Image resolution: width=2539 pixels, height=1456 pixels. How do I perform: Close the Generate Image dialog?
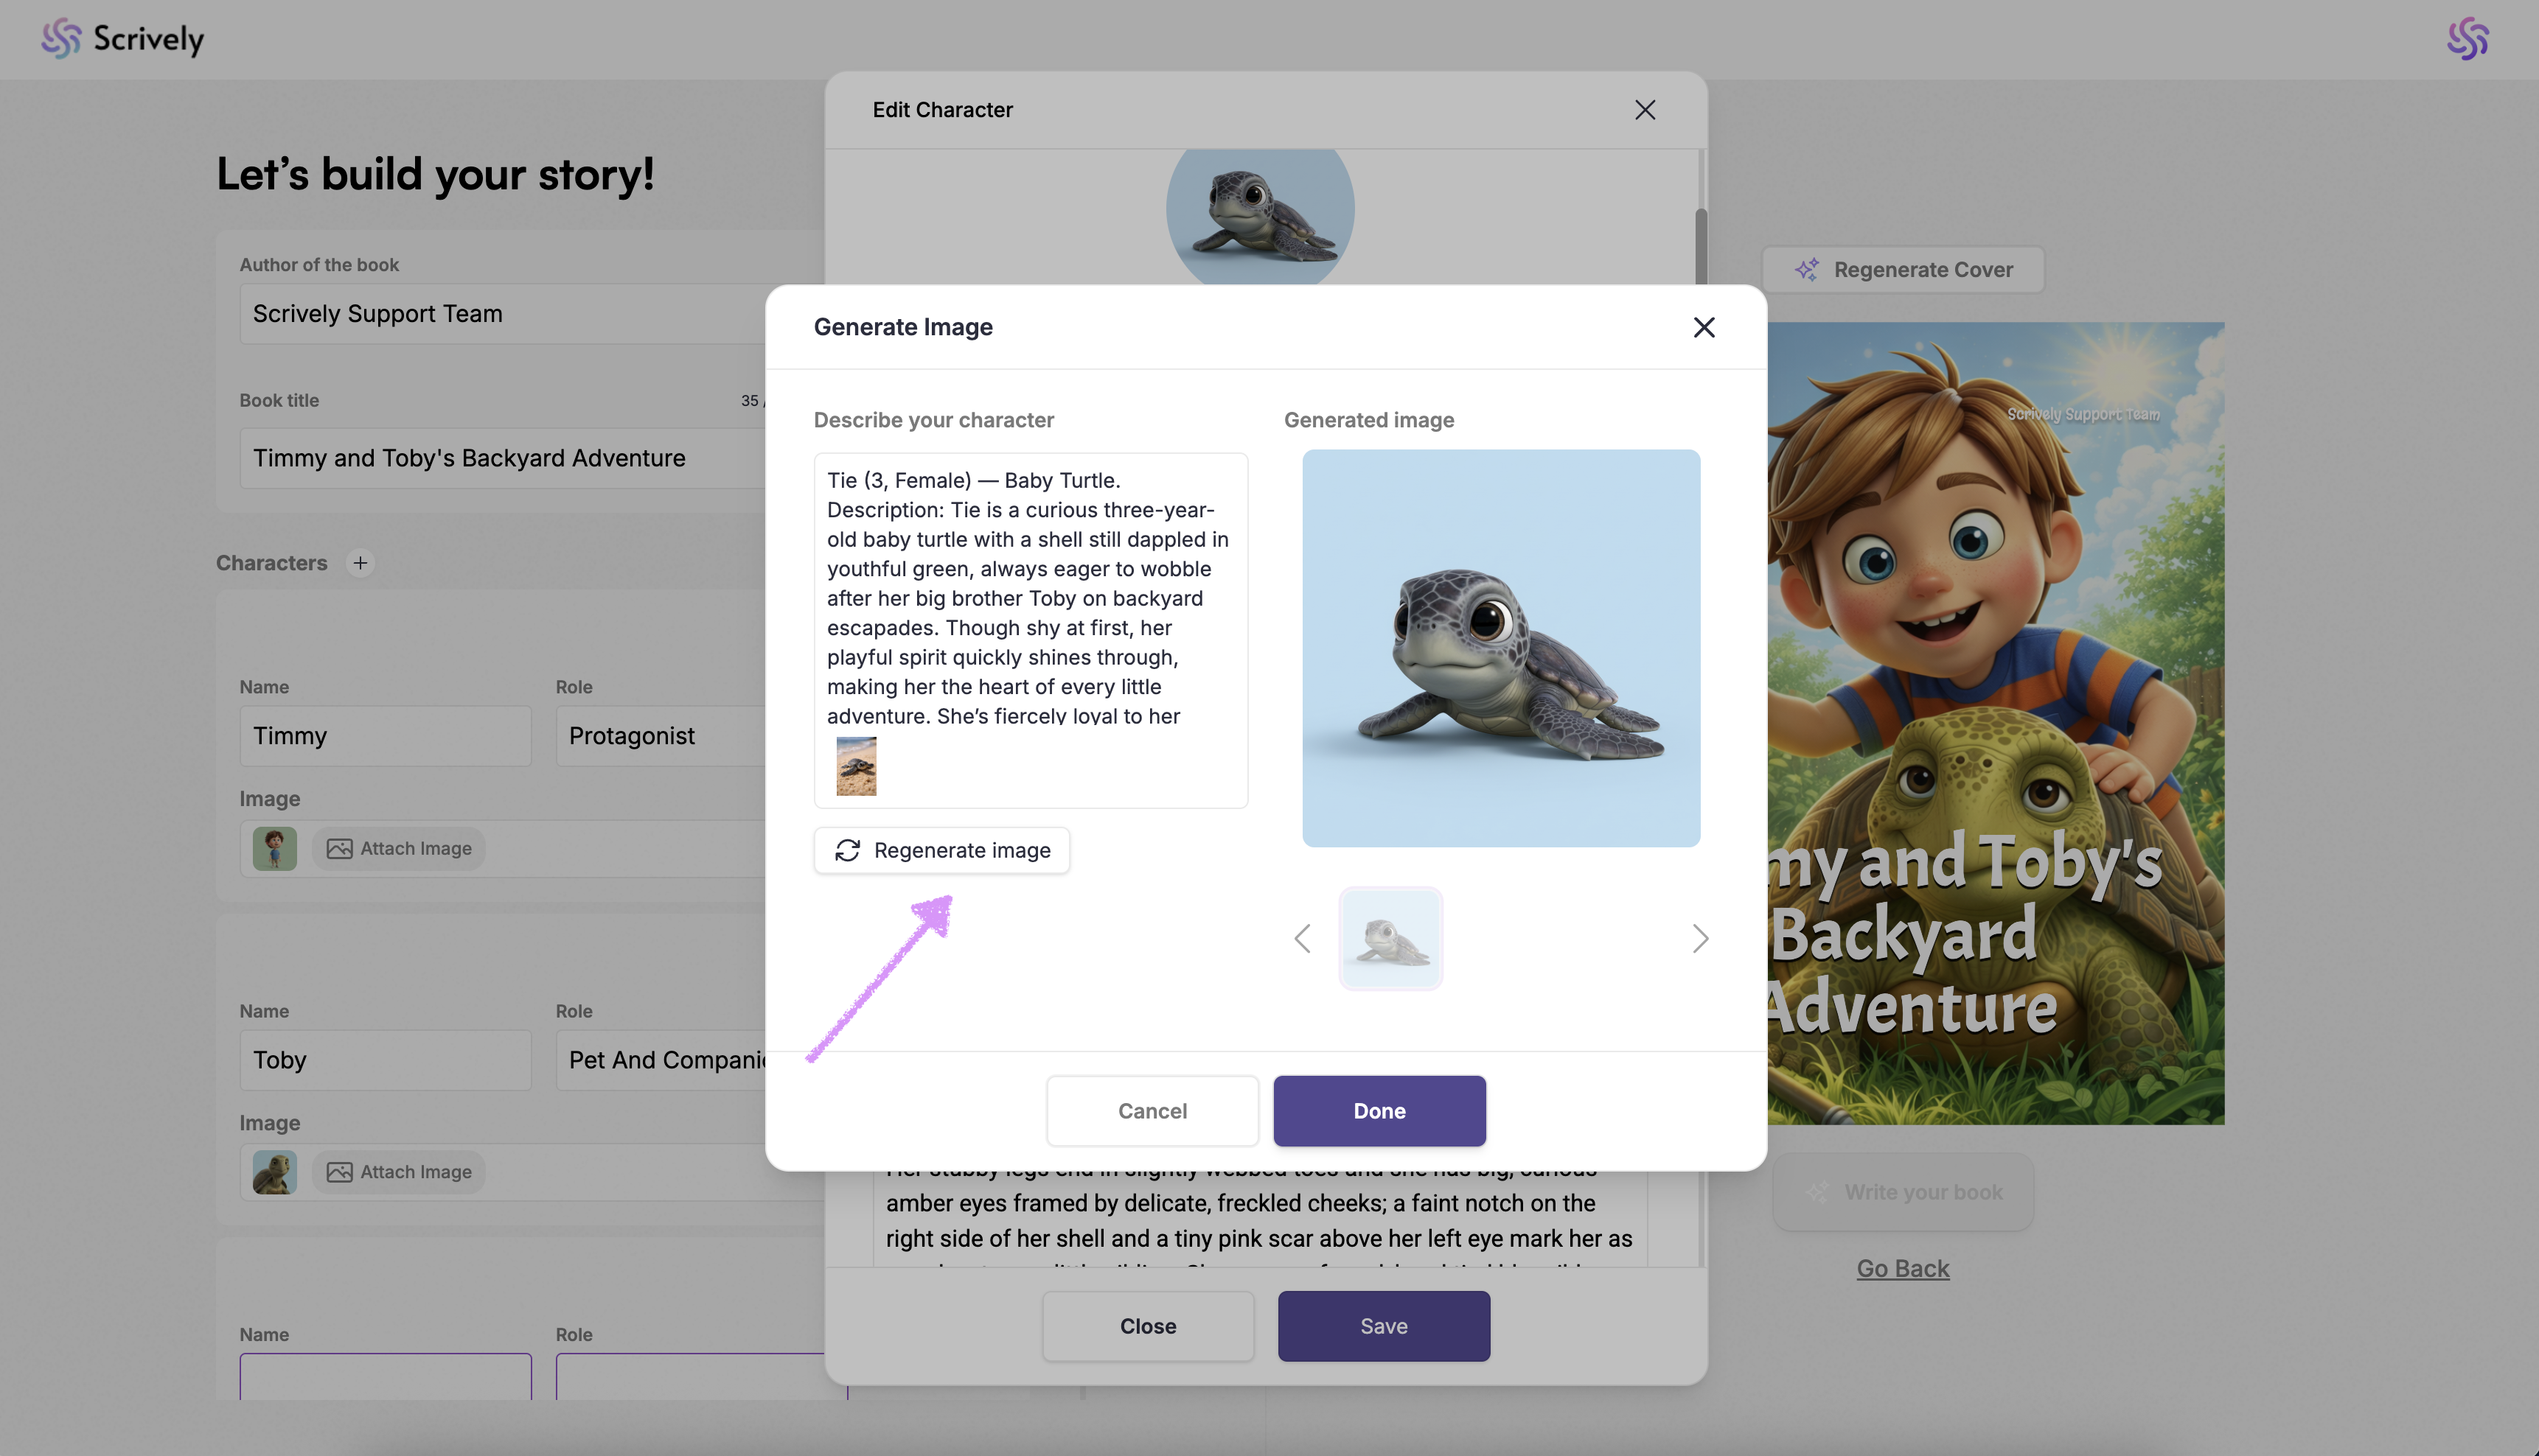pyautogui.click(x=1704, y=327)
